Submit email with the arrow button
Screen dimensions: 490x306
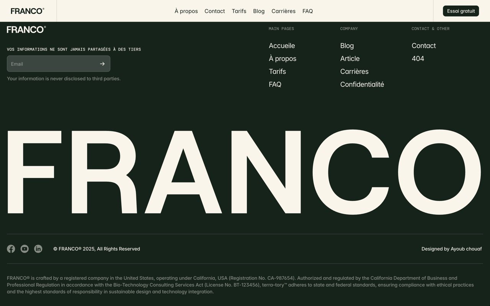[102, 64]
